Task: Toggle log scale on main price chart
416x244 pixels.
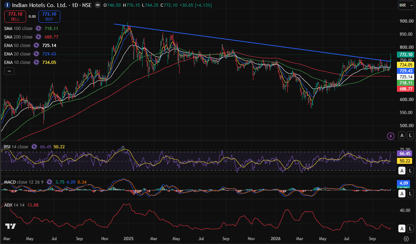Action: 410,135
